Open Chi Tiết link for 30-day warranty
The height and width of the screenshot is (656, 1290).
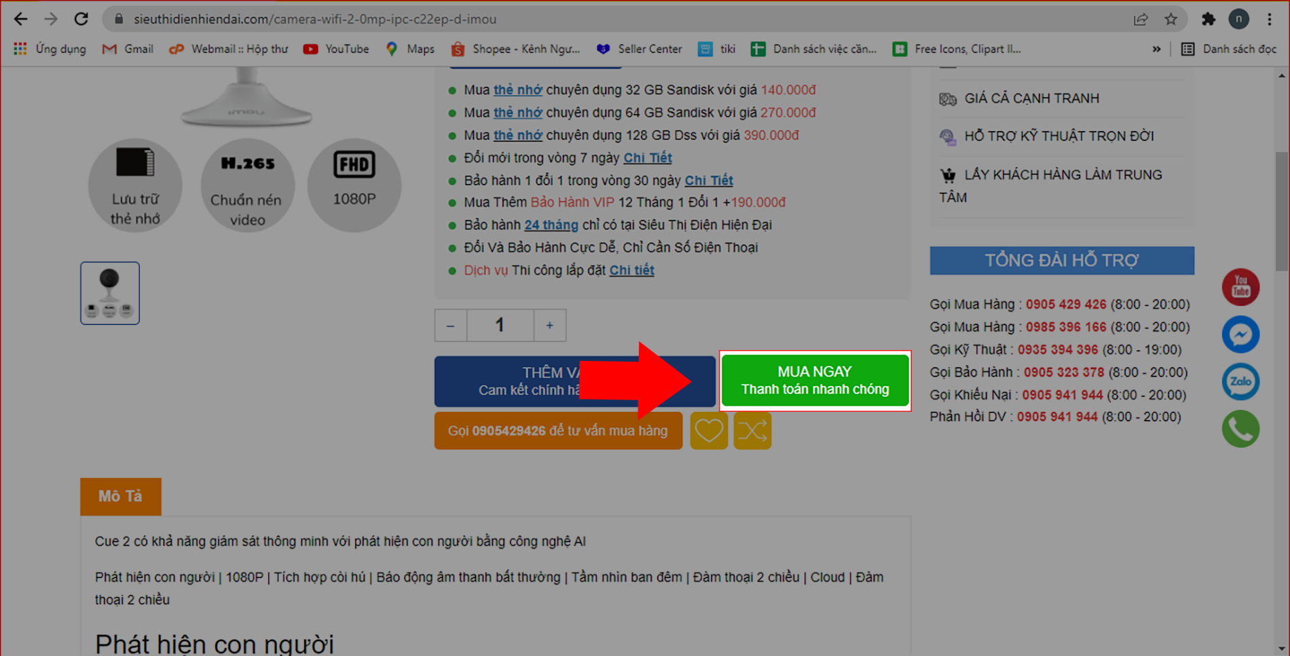pyautogui.click(x=709, y=180)
